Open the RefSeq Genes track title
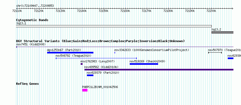241x105 pixels. (28, 84)
